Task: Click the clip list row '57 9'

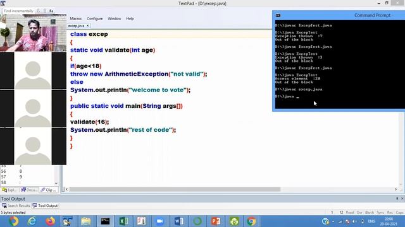Action: 11,177
